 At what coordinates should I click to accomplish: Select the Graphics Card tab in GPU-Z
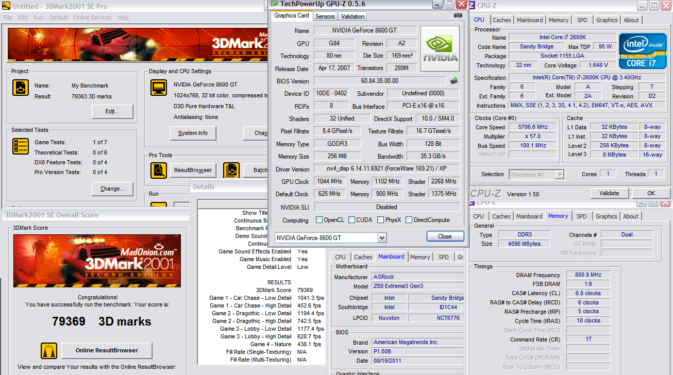[292, 15]
